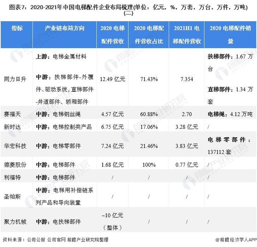
Task: Click 中游：电梯钢丝绳 cell
Action: click(x=58, y=114)
